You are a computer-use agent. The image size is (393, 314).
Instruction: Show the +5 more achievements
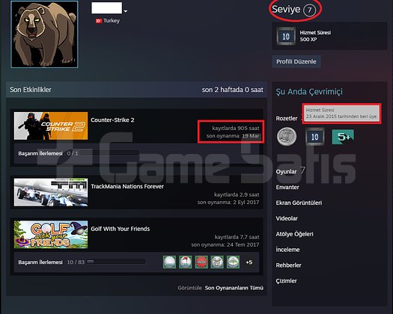249,262
